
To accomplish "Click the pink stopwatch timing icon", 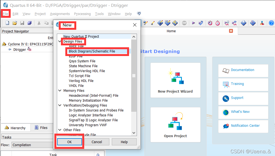I will pos(218,23).
